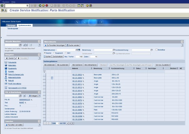Viewport: 189px width, 134px height.
Task: Sort by the Benennung column
Action: pos(109,69)
